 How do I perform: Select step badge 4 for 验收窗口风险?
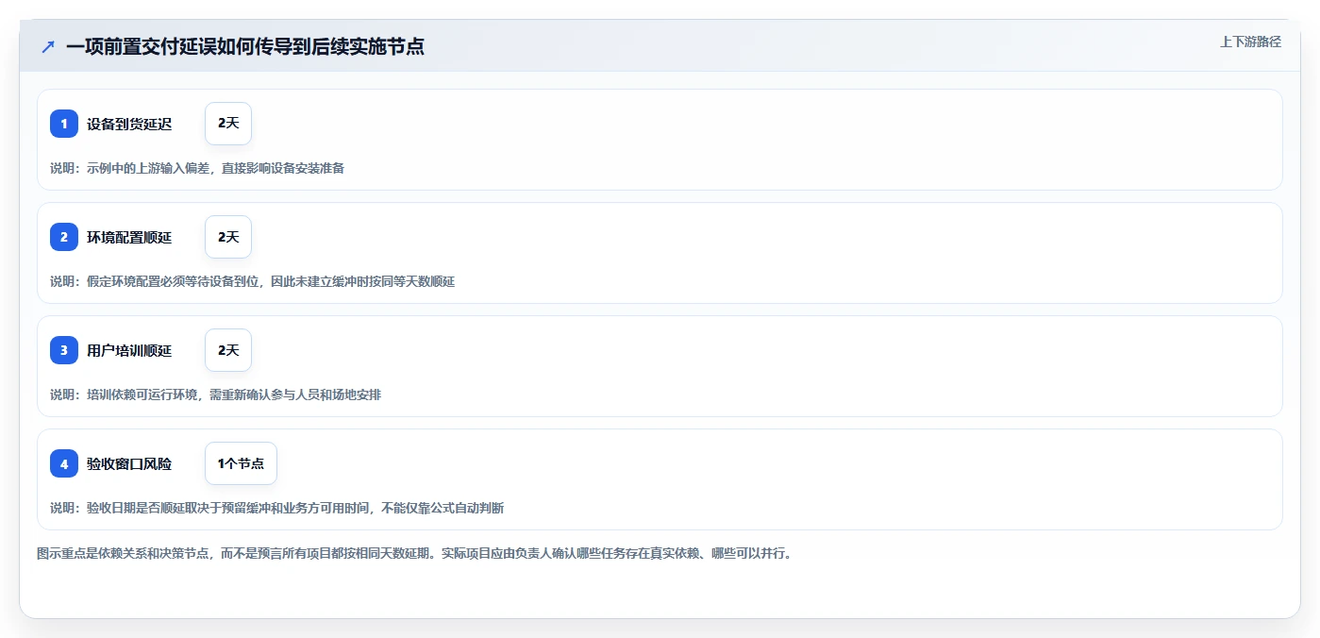(x=64, y=463)
